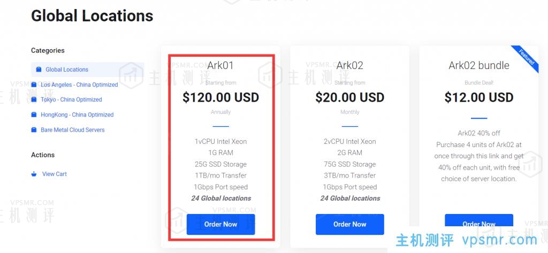The width and height of the screenshot is (548, 253).
Task: Order the Ark02 plan now
Action: point(350,224)
